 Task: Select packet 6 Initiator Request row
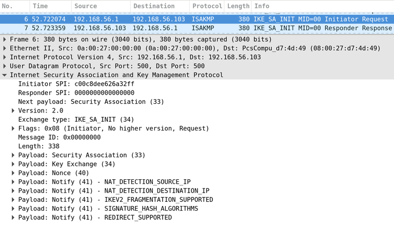click(197, 19)
